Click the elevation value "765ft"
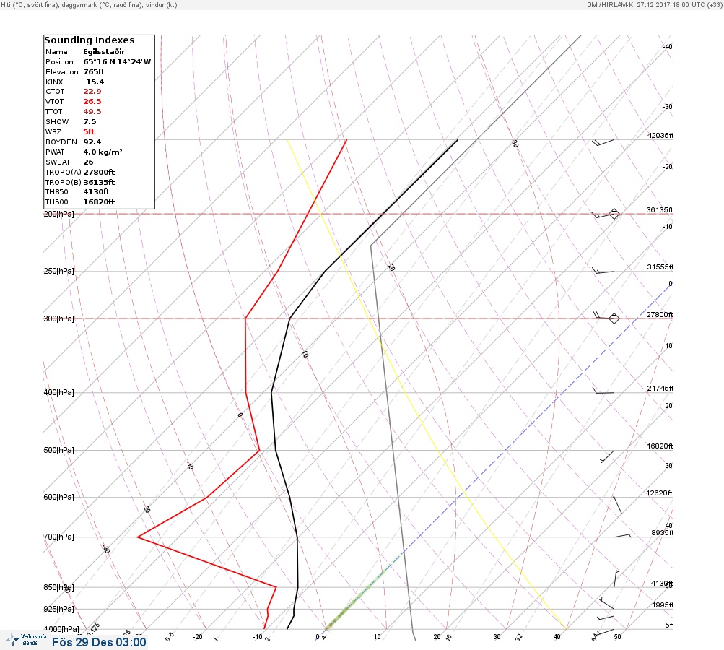This screenshot has width=724, height=650. [x=94, y=72]
